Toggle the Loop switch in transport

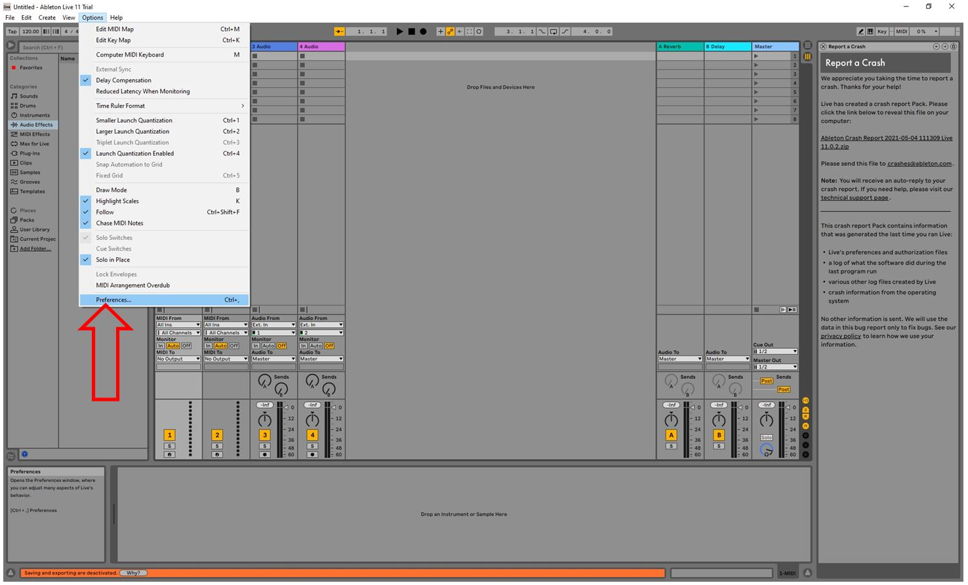554,31
